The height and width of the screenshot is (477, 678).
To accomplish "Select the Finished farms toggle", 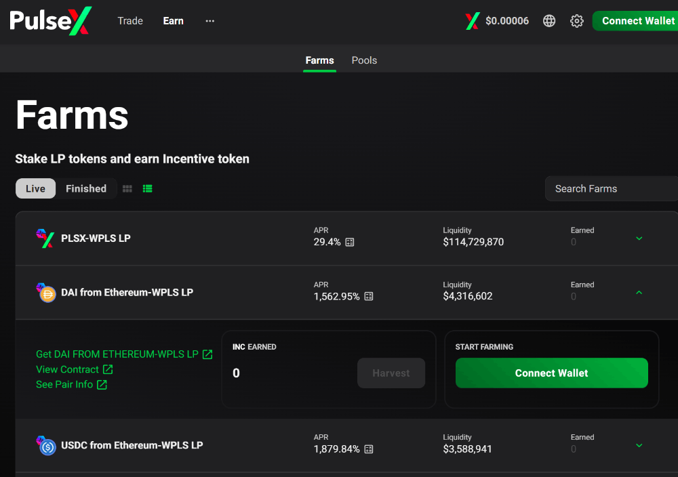I will click(x=86, y=188).
